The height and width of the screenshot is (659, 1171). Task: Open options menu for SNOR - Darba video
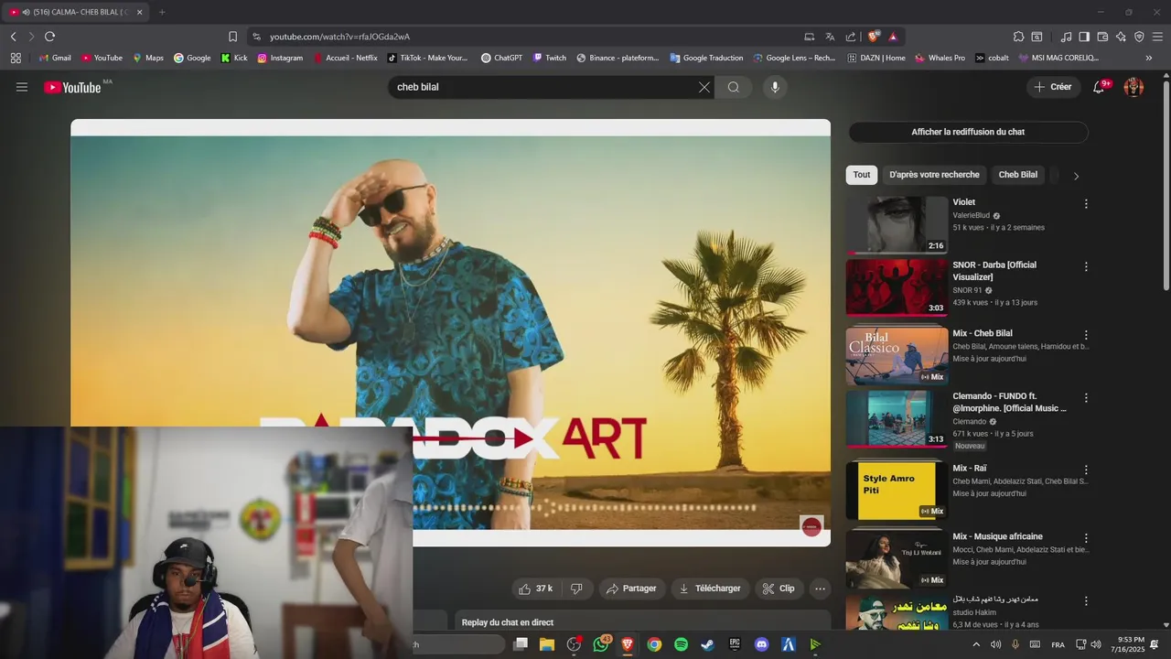point(1086,266)
